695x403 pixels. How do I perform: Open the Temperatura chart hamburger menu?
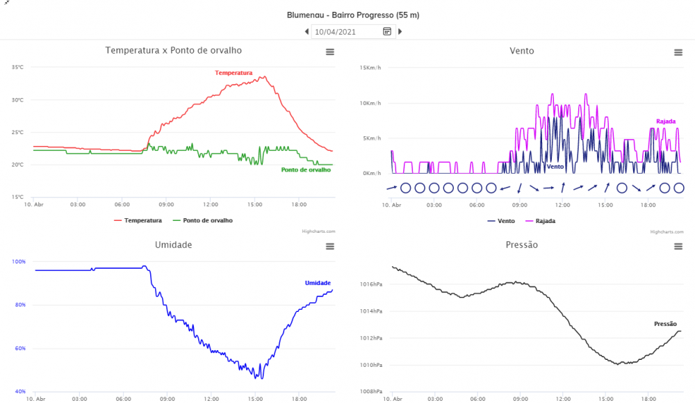(x=330, y=52)
